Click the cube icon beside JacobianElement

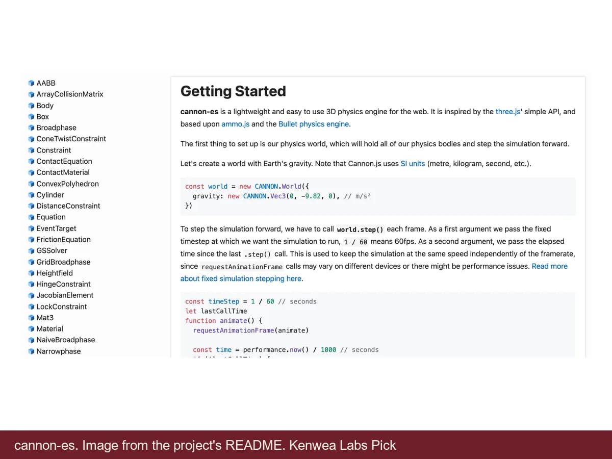click(x=32, y=295)
